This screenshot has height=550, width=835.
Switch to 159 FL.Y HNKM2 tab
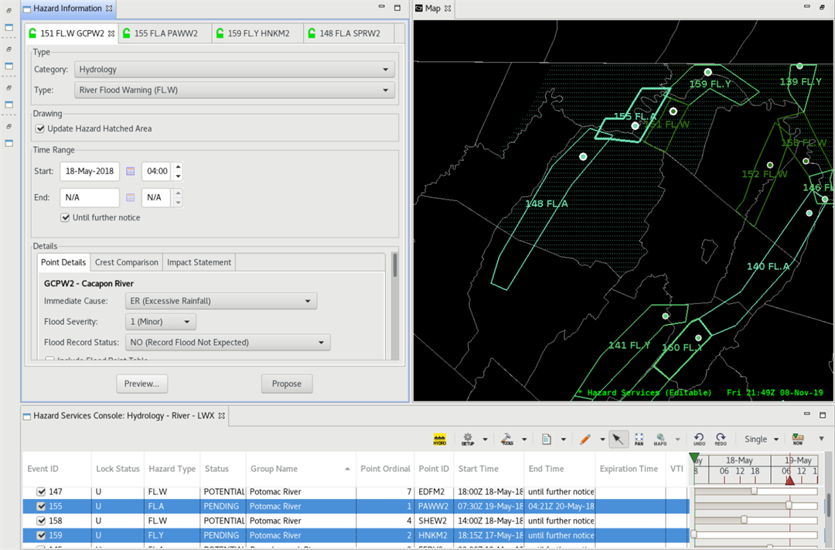(257, 33)
